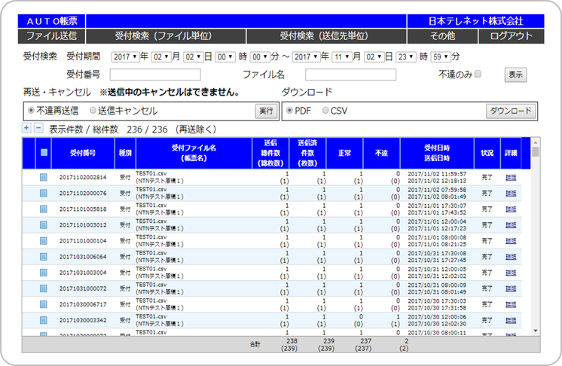Open the ファイル送信 menu tab

pyautogui.click(x=51, y=35)
